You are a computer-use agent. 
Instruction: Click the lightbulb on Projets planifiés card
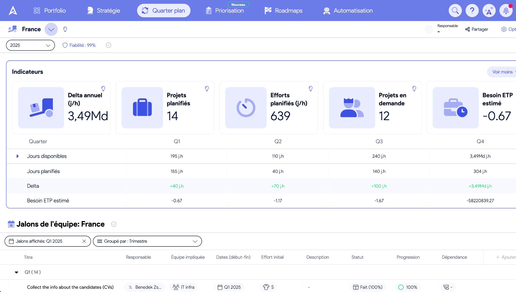[x=207, y=89]
